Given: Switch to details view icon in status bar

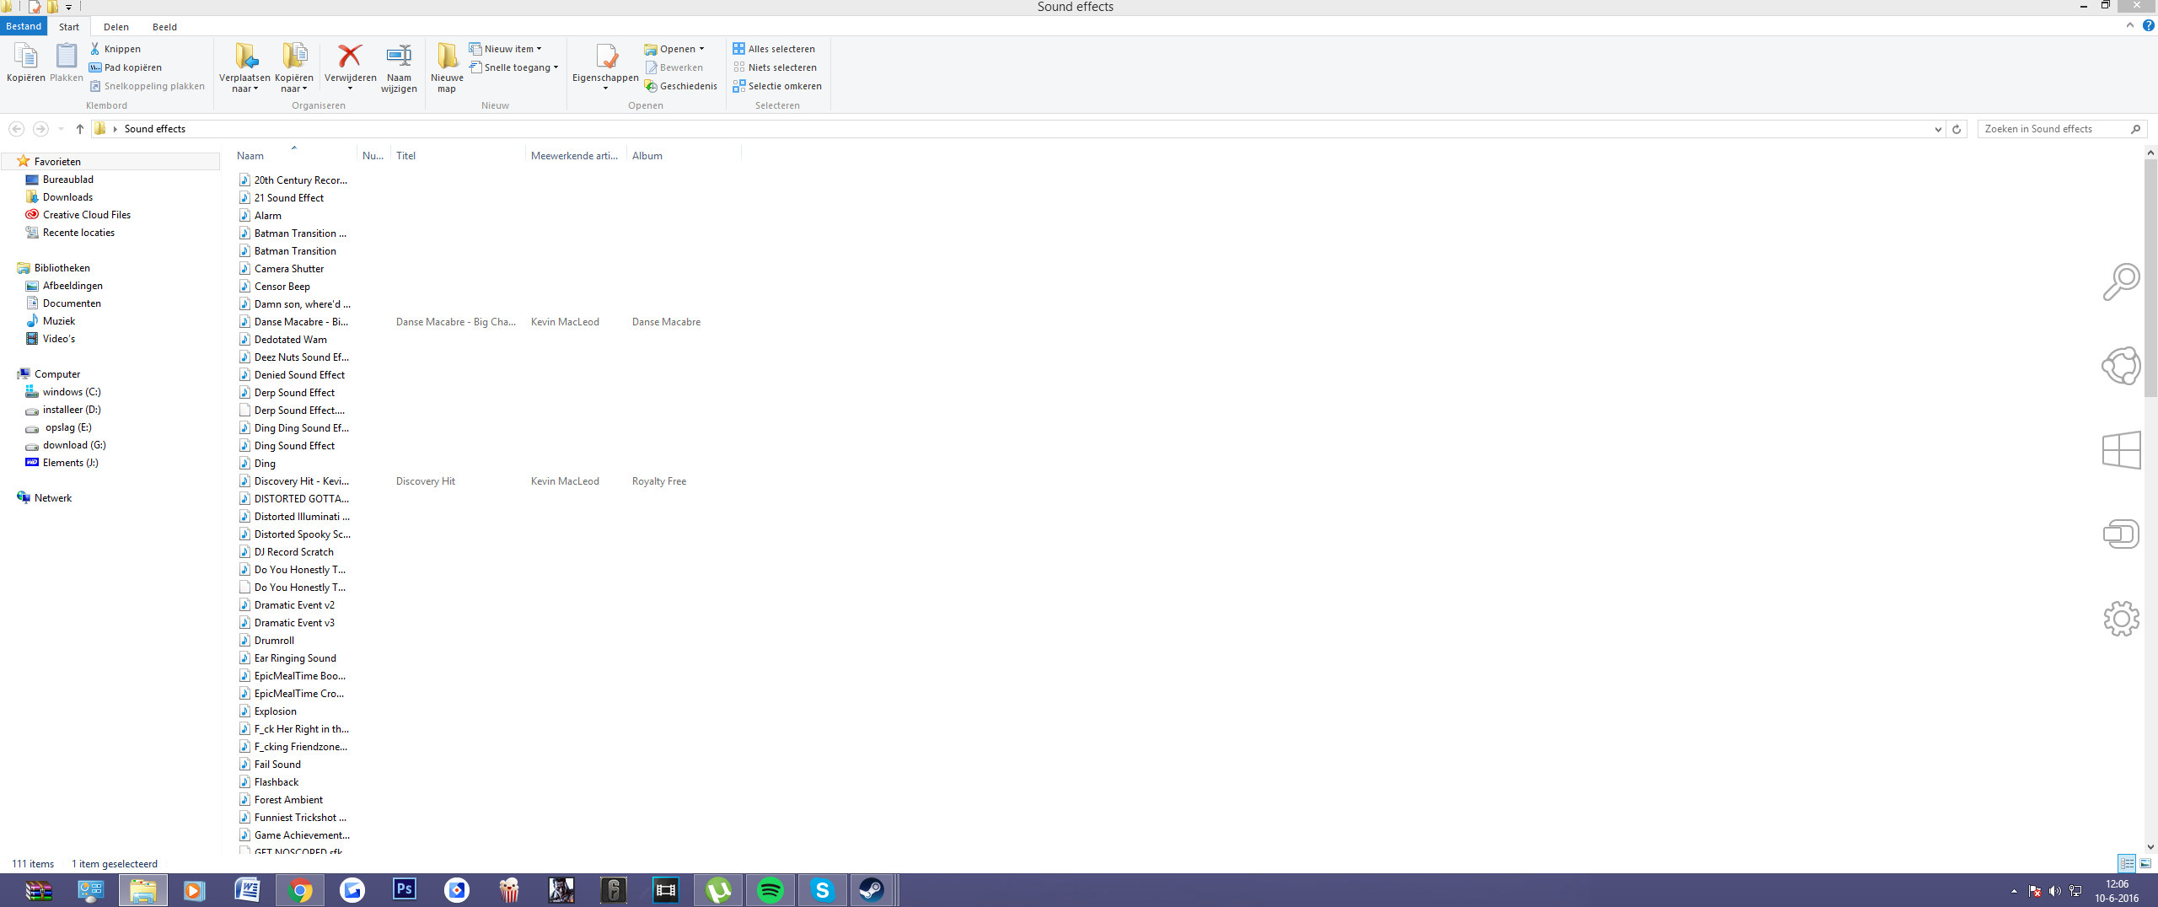Looking at the screenshot, I should pyautogui.click(x=2127, y=863).
